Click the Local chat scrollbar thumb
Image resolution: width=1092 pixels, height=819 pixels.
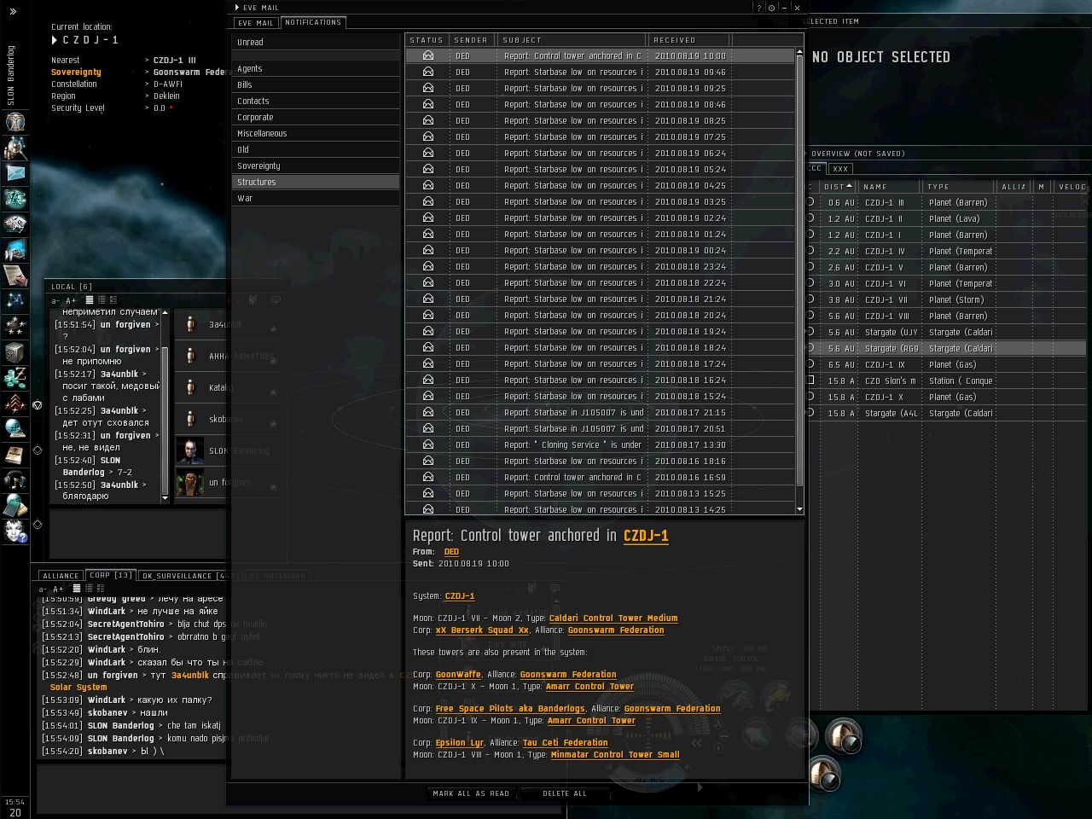[165, 418]
